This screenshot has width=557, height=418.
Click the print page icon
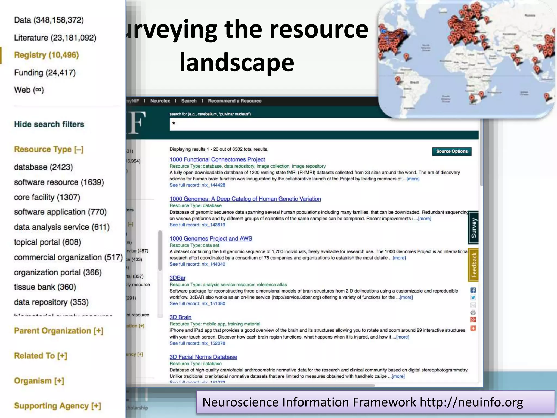pos(473,312)
